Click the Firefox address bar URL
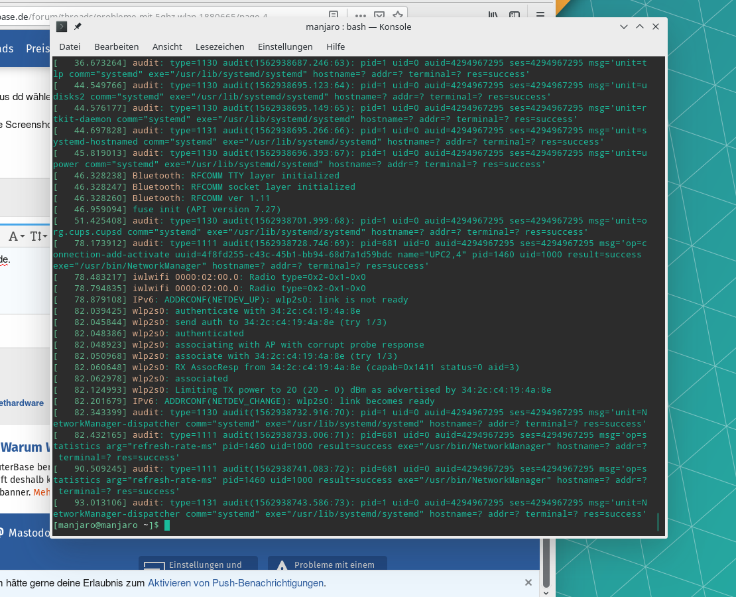 (x=134, y=17)
